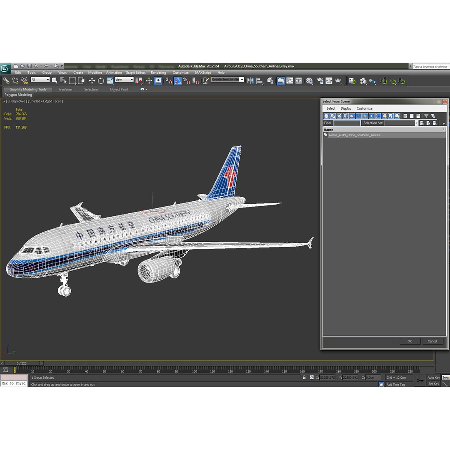Click the Find input field
This screenshot has width=450, height=450.
click(347, 123)
